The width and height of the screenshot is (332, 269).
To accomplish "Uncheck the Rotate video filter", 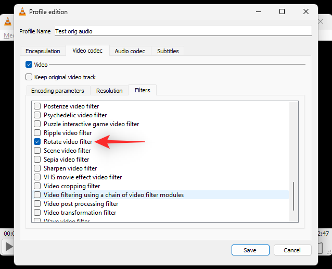I will point(37,141).
